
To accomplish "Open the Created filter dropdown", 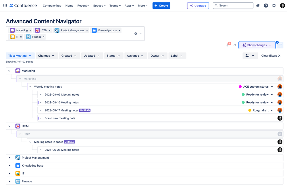I will point(69,56).
